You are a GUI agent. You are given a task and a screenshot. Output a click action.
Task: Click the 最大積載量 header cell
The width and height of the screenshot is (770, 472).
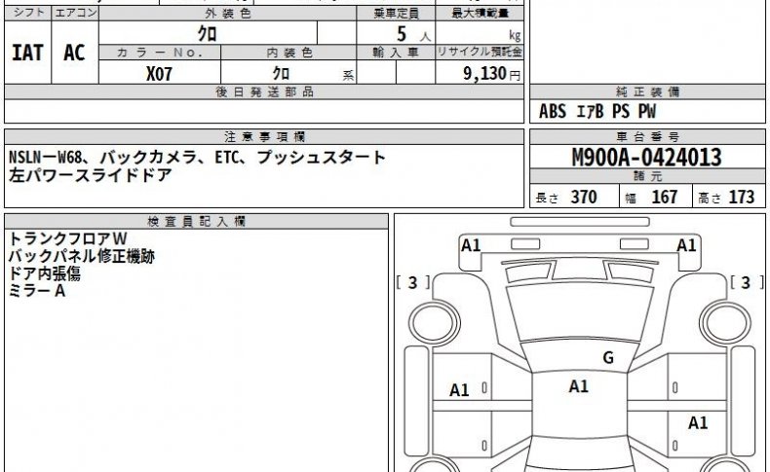click(480, 14)
